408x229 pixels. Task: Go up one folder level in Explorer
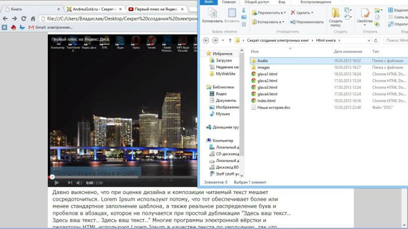(230, 41)
